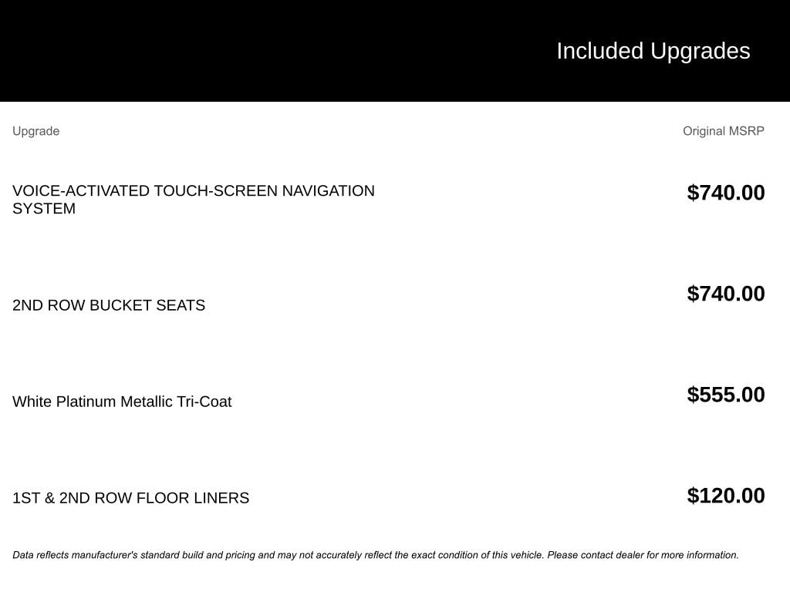Click the $555.00 paint price
The height and width of the screenshot is (592, 790).
725,395
